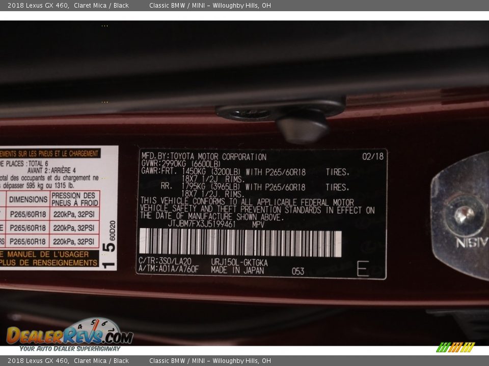
Task: Click the 02/18 manufacture date
Action: [x=373, y=156]
